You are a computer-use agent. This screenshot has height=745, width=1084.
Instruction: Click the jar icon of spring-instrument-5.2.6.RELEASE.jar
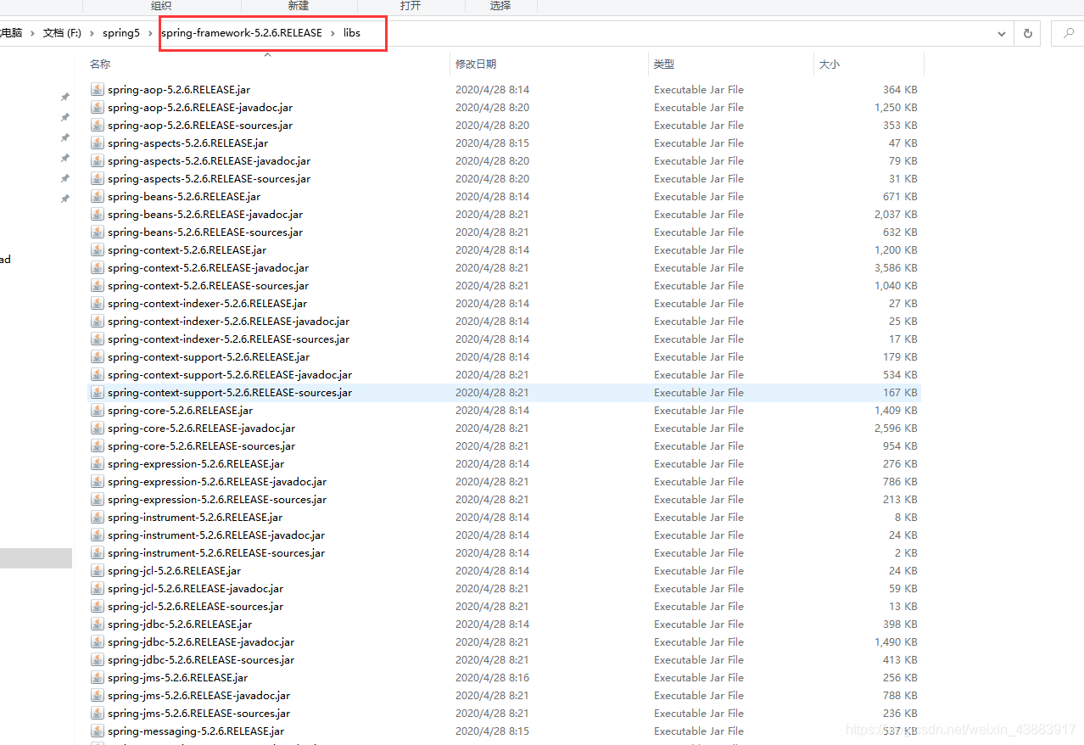tap(97, 517)
